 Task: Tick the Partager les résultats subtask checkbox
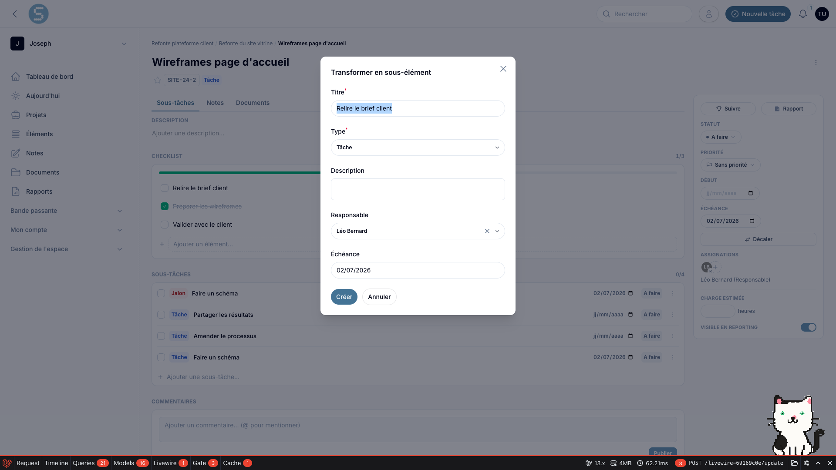coord(161,315)
